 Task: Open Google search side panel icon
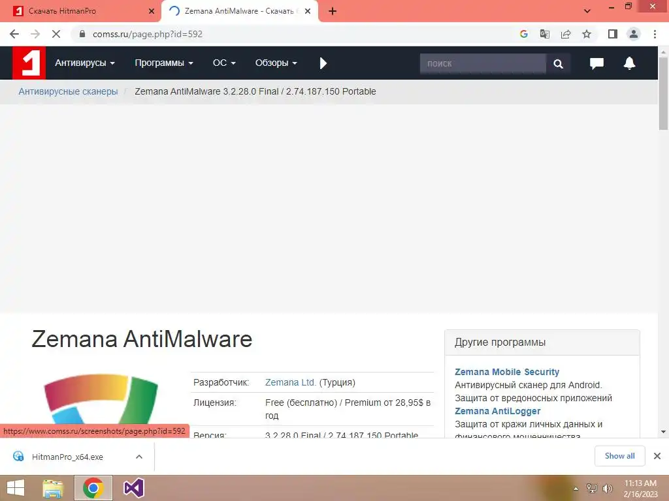pos(524,34)
